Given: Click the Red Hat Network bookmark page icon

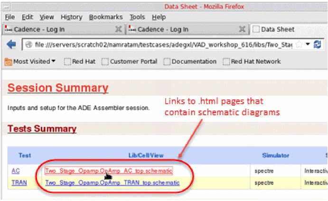Looking at the screenshot, I should pyautogui.click(x=226, y=62).
